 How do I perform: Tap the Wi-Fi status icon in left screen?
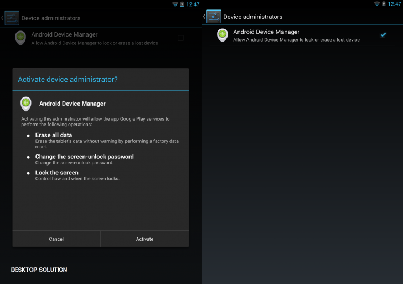point(175,4)
